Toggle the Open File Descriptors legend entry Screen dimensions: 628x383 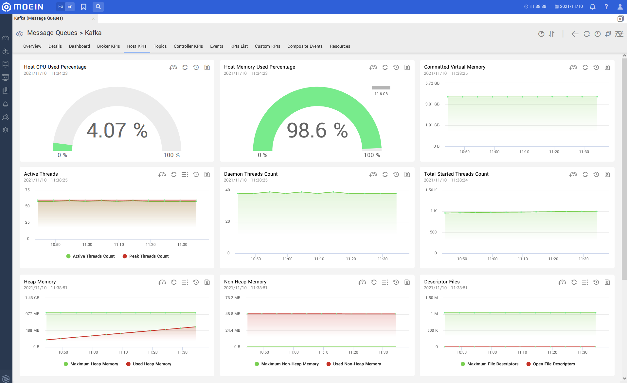pyautogui.click(x=550, y=364)
